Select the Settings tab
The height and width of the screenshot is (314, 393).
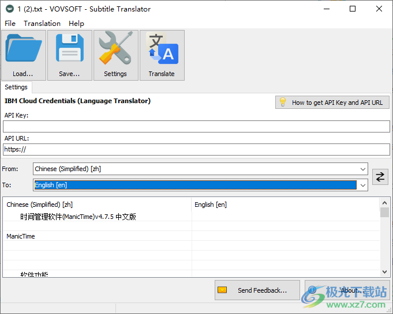click(16, 87)
